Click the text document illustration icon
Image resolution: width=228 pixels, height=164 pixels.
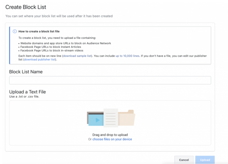[x=111, y=118]
